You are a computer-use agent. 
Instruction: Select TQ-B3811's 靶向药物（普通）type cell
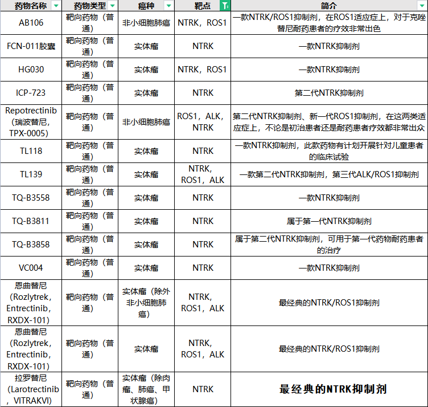pyautogui.click(x=90, y=221)
